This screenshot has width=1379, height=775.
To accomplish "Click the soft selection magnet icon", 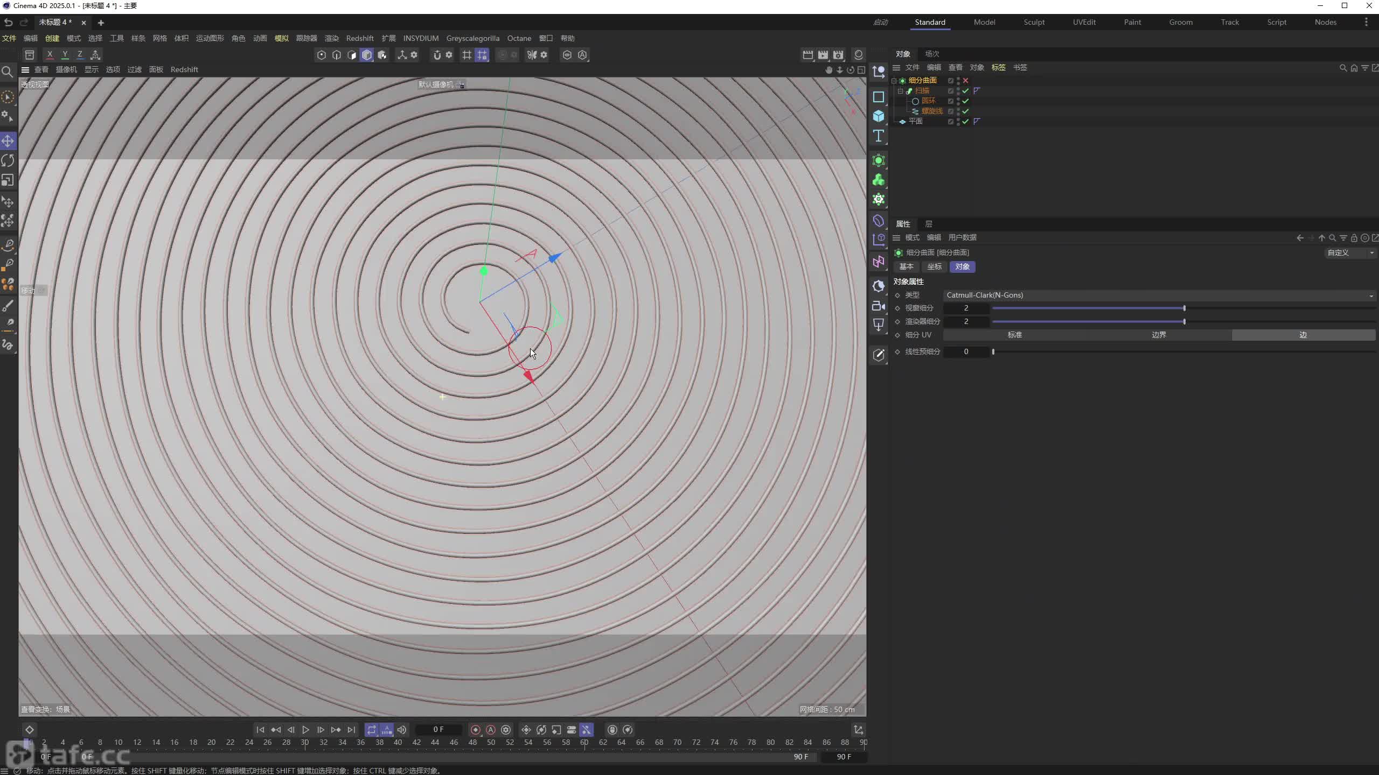I will click(437, 55).
